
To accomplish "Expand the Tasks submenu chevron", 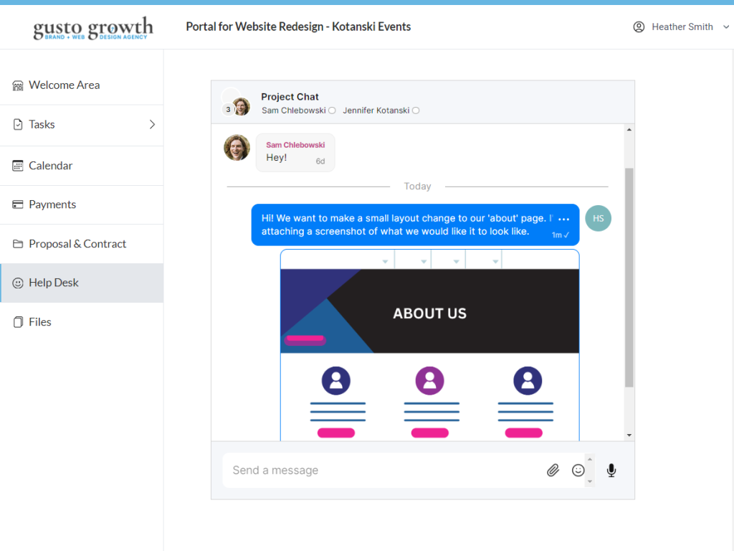I will (x=152, y=125).
